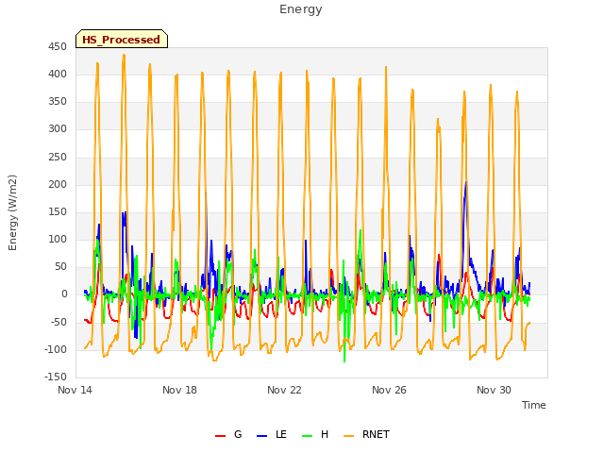
Task: Click the Nov 18 tick label
Action: [x=179, y=390]
